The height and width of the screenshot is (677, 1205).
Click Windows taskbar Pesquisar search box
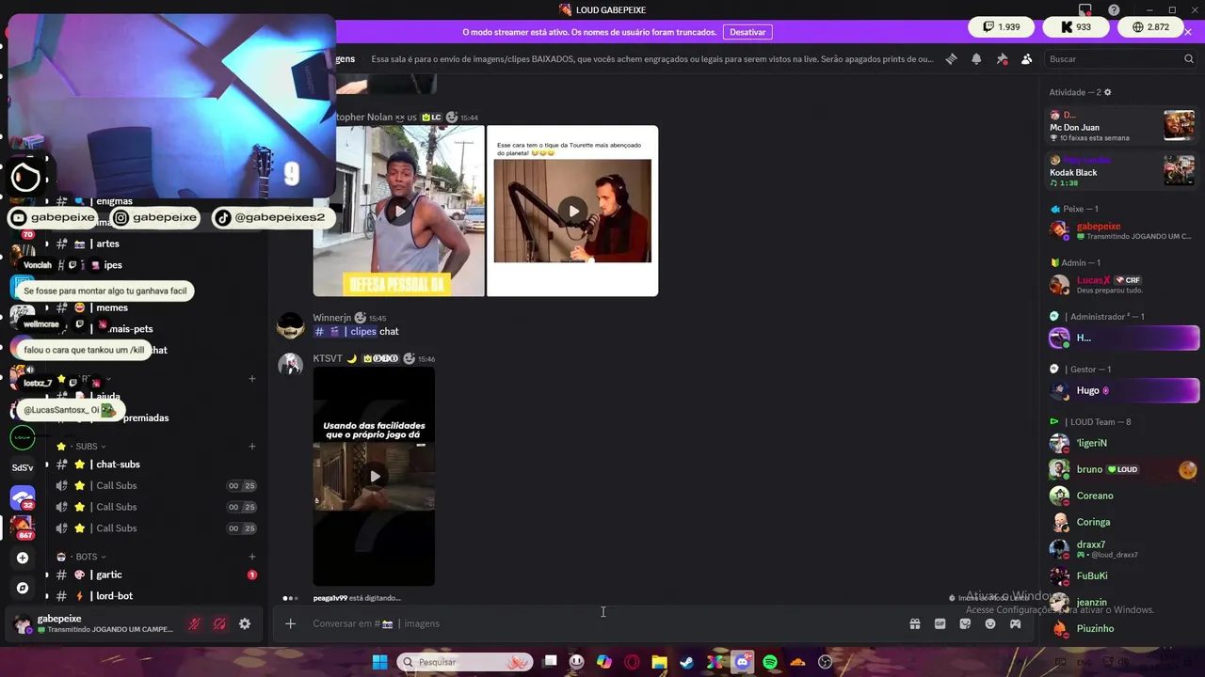coord(465,662)
